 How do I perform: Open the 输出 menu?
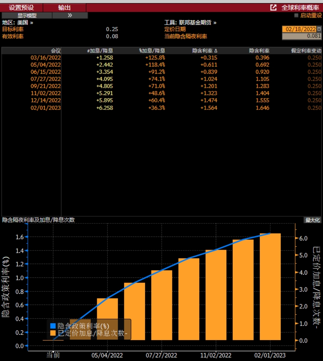click(x=64, y=8)
